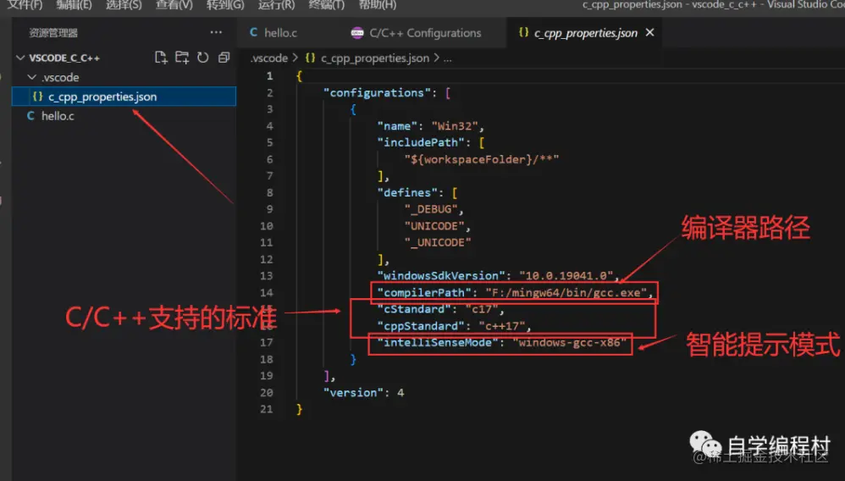This screenshot has height=481, width=845.
Task: Click the New Folder icon in explorer
Action: coord(182,58)
